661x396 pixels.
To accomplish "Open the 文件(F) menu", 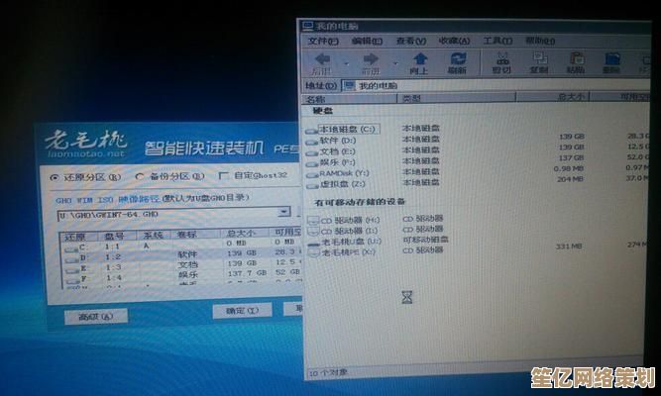I will (x=323, y=42).
